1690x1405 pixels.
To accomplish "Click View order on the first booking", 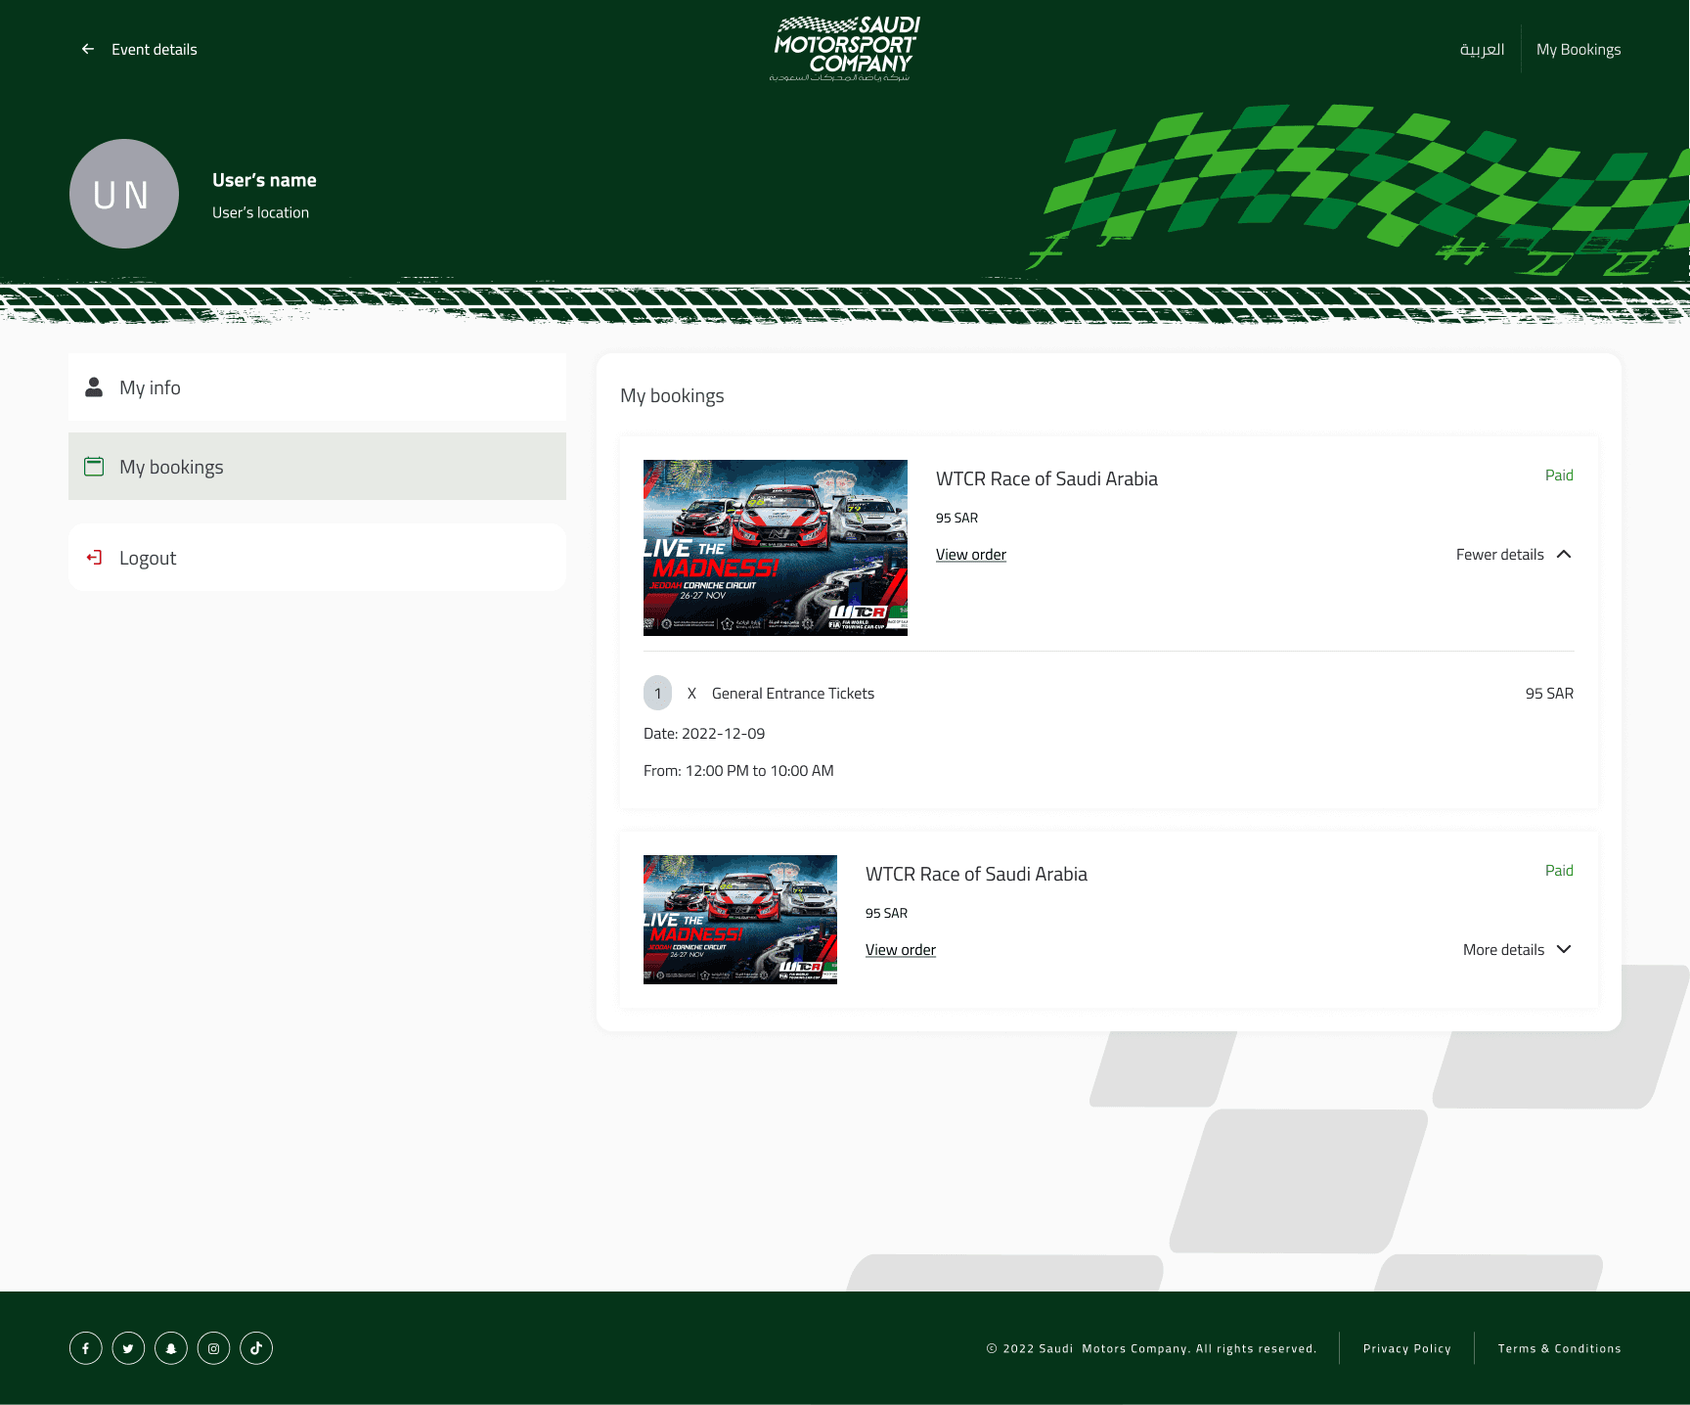I will (971, 555).
